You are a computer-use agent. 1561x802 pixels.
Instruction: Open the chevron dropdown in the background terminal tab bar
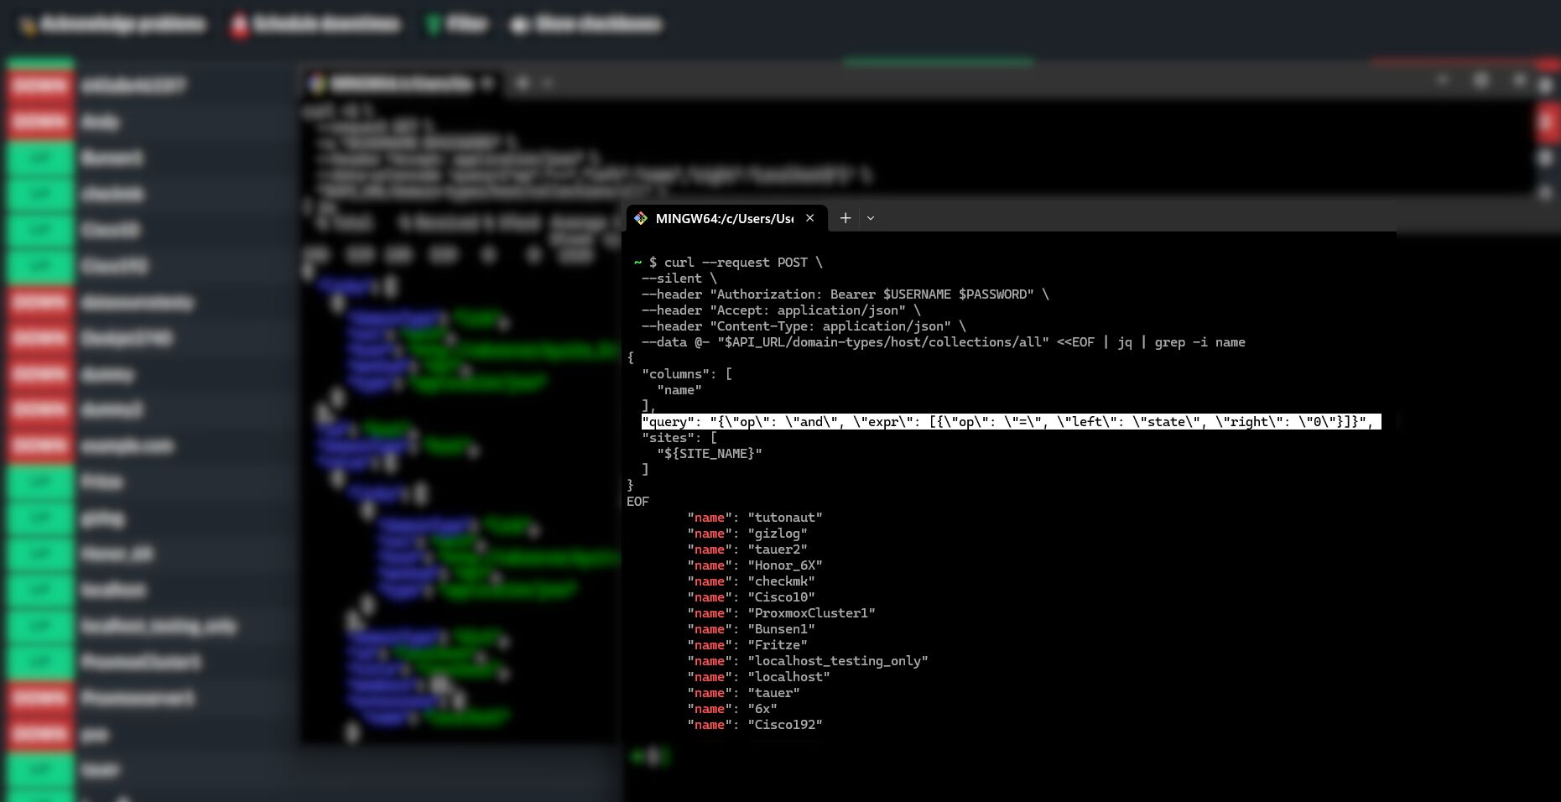547,83
